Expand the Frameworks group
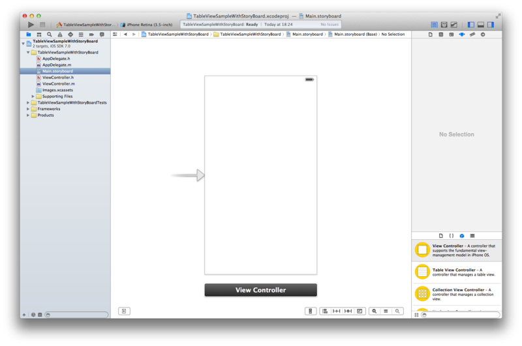The height and width of the screenshot is (346, 522). [x=28, y=109]
